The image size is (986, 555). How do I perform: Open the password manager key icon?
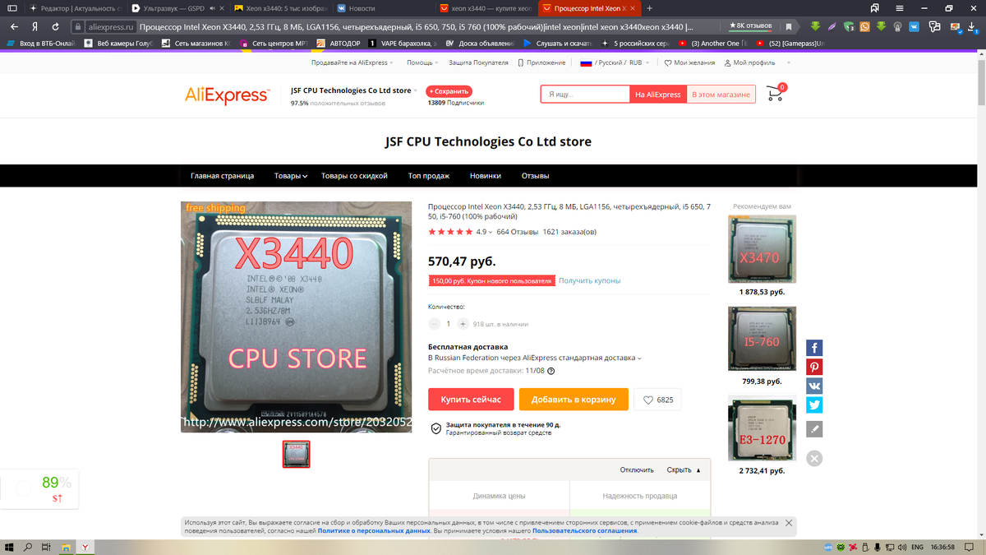click(935, 26)
